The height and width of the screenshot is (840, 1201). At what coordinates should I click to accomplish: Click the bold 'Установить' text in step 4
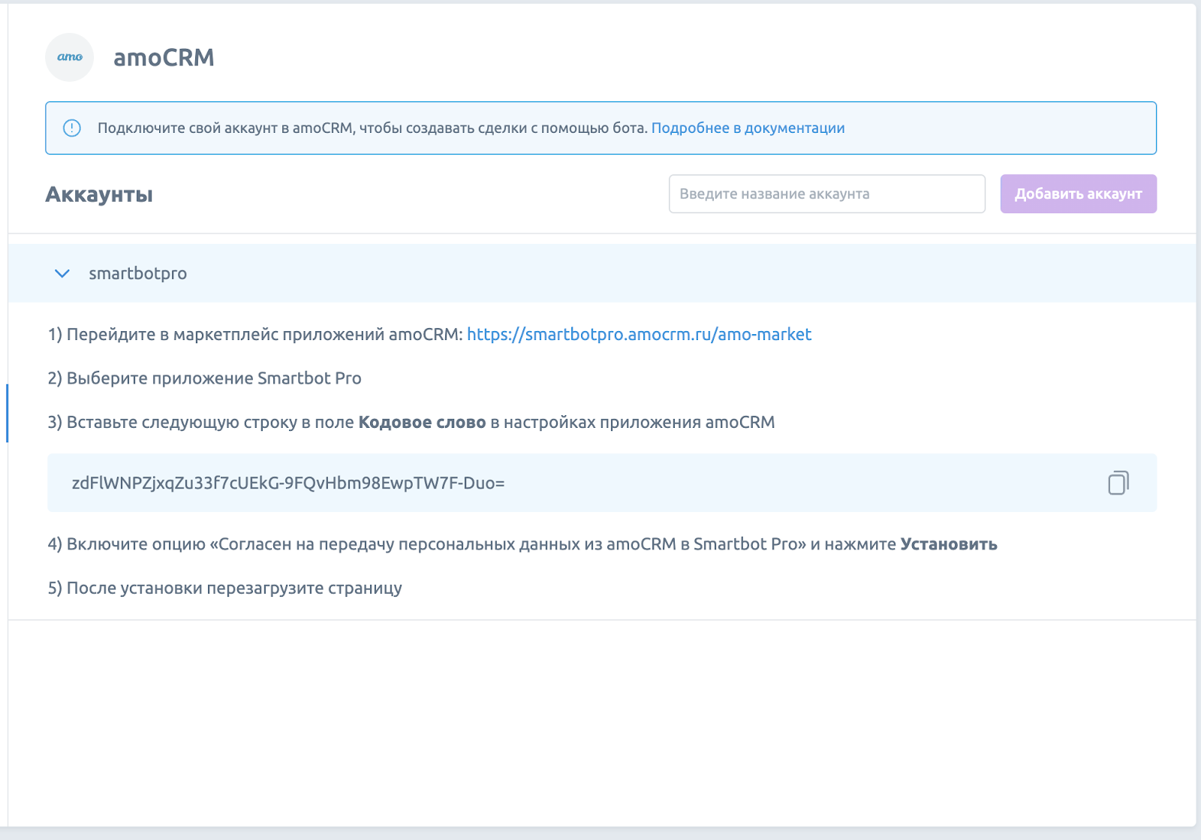(x=949, y=544)
